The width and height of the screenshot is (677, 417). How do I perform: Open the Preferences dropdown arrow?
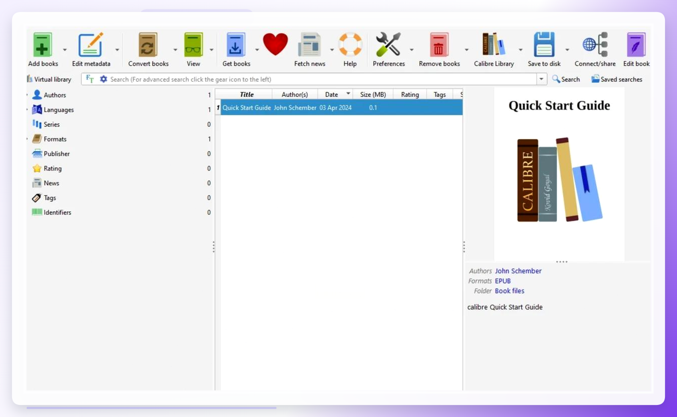[x=412, y=50]
